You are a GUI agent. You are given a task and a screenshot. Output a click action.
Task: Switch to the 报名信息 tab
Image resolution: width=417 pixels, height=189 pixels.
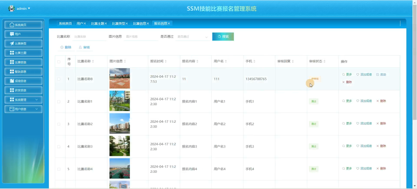161,23
